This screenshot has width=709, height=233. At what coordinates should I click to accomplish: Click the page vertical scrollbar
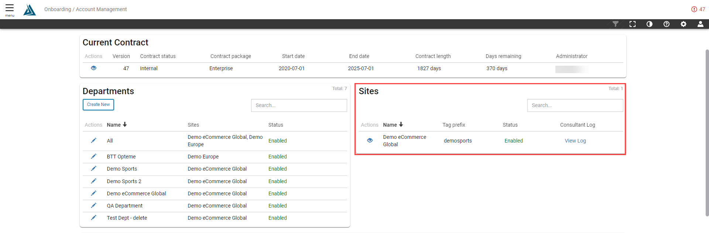click(x=707, y=132)
